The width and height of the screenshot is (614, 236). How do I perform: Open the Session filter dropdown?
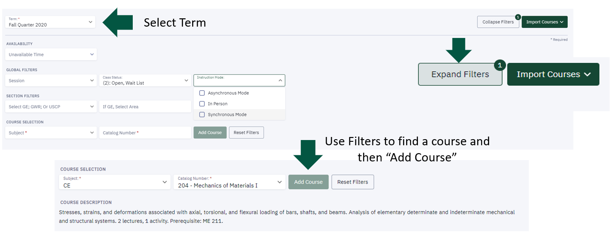tap(50, 81)
